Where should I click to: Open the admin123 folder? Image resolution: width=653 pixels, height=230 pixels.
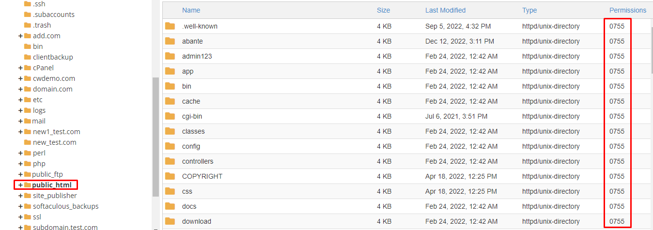pos(197,56)
